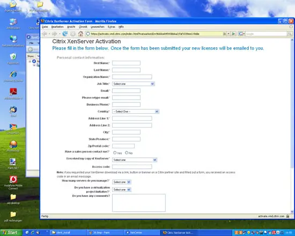Select Yes for sales person contact
The width and height of the screenshot is (295, 236).
pyautogui.click(x=115, y=153)
